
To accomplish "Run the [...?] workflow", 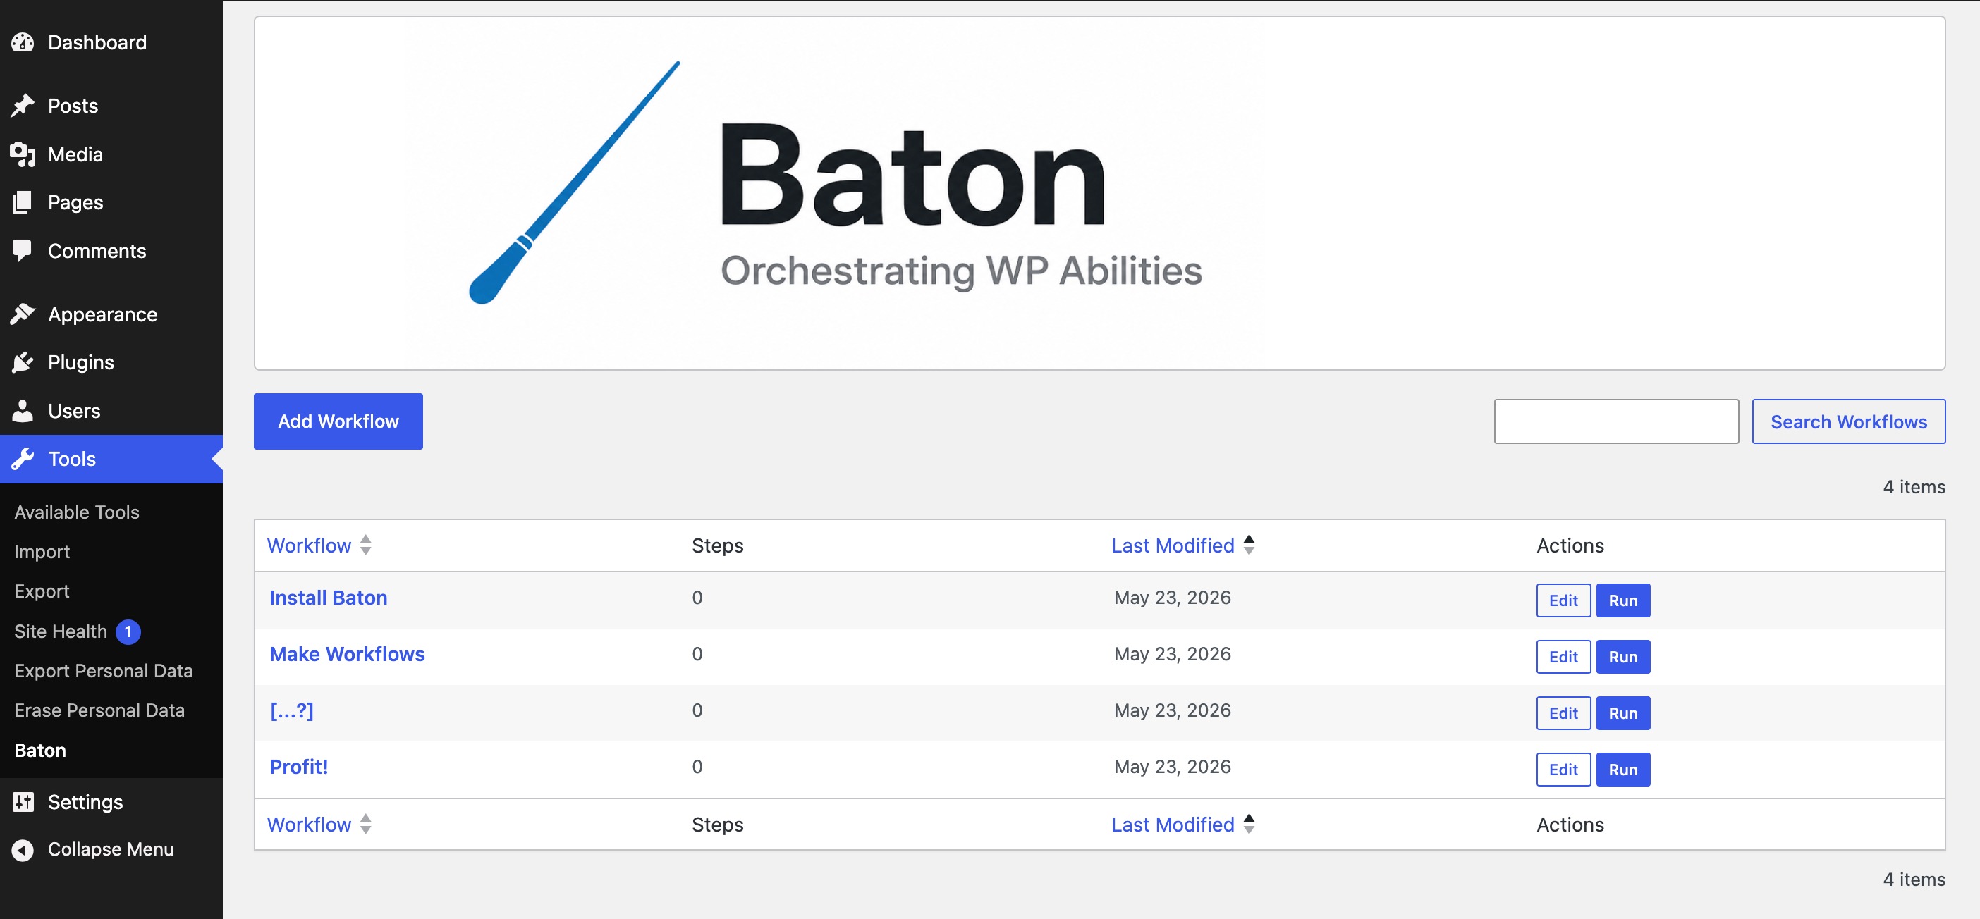I will [x=1622, y=713].
